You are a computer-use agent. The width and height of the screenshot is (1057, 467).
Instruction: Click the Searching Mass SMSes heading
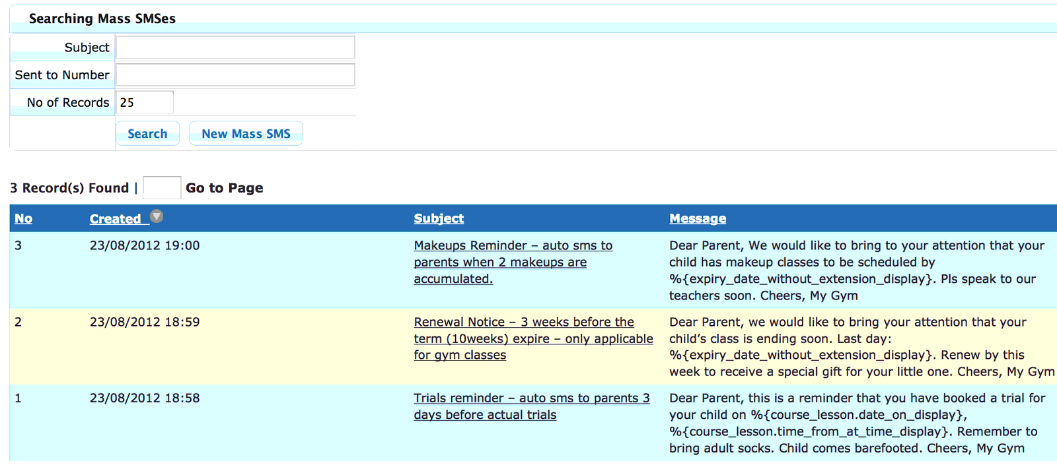pos(102,18)
